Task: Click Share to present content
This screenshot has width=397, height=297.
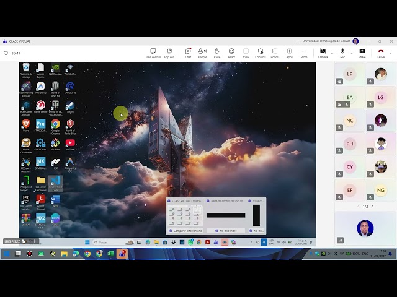Action: 362,53
